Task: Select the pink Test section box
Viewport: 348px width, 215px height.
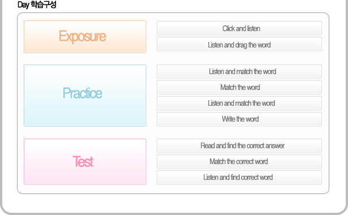Action: click(85, 162)
